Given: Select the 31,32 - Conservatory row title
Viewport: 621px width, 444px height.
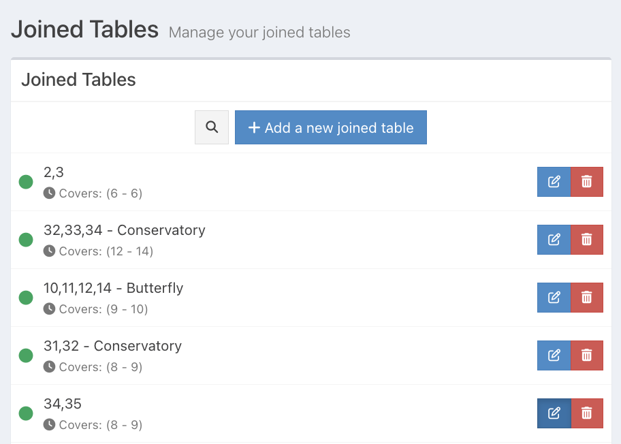Looking at the screenshot, I should tap(112, 346).
